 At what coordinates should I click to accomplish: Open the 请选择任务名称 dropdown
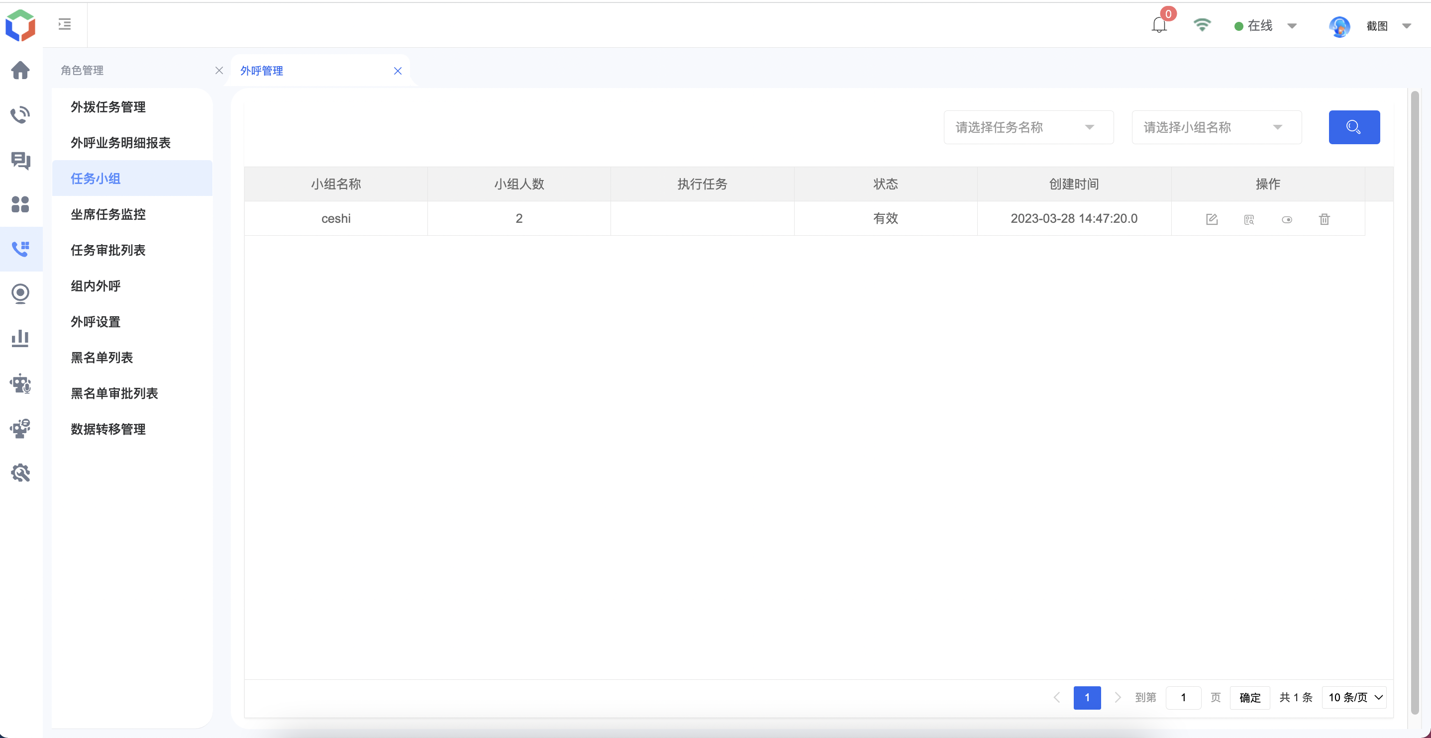pyautogui.click(x=1028, y=127)
